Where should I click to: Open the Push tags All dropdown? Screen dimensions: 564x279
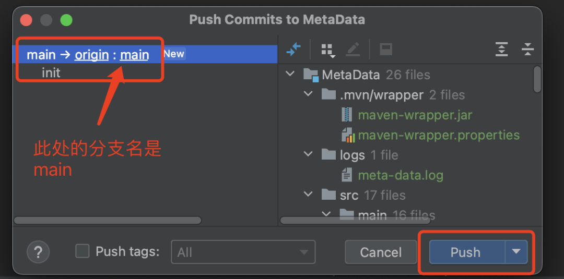pyautogui.click(x=243, y=252)
